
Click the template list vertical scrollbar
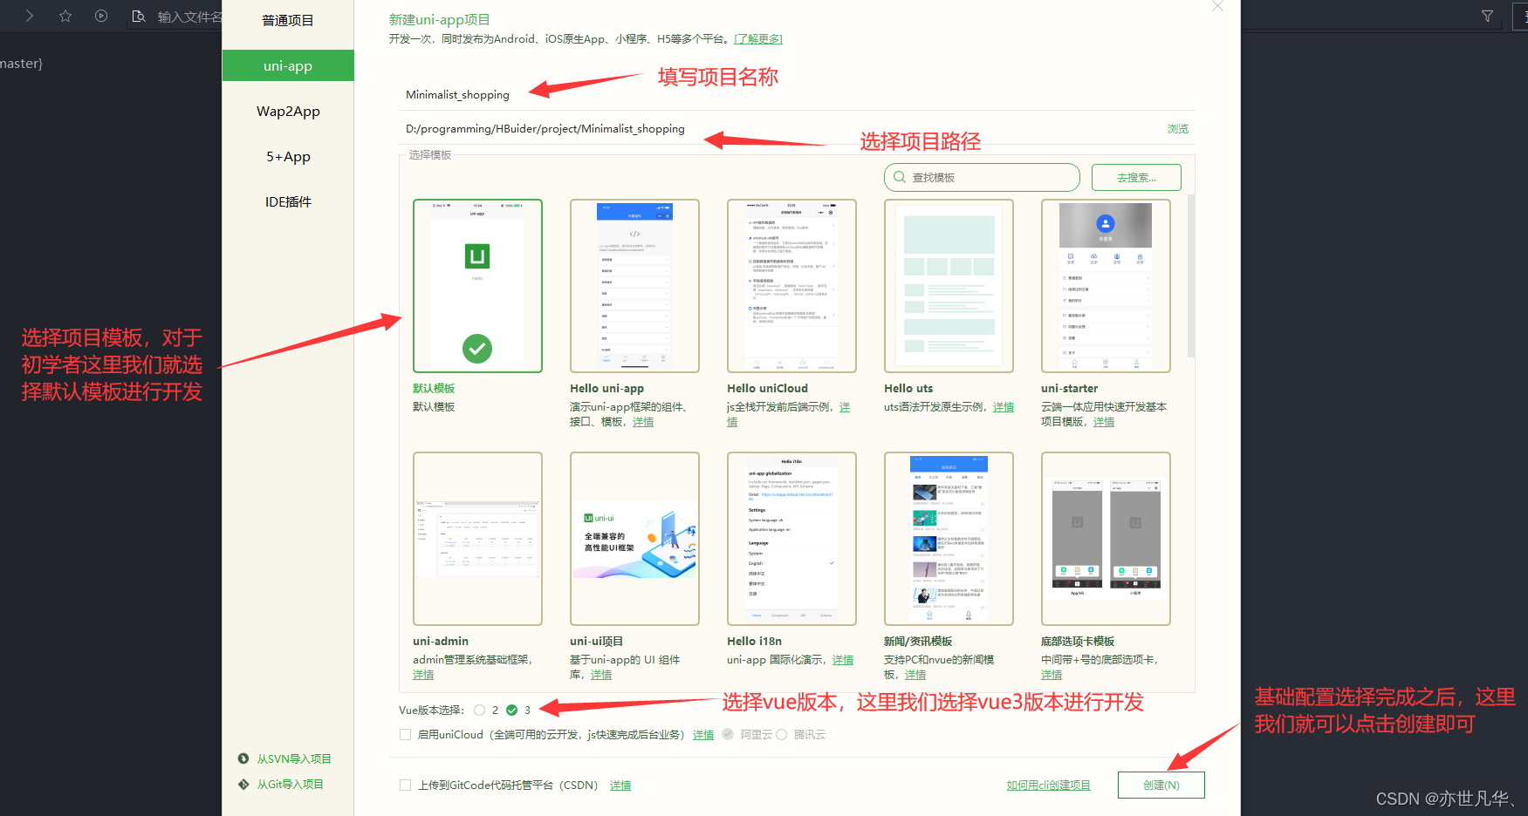coord(1191,276)
